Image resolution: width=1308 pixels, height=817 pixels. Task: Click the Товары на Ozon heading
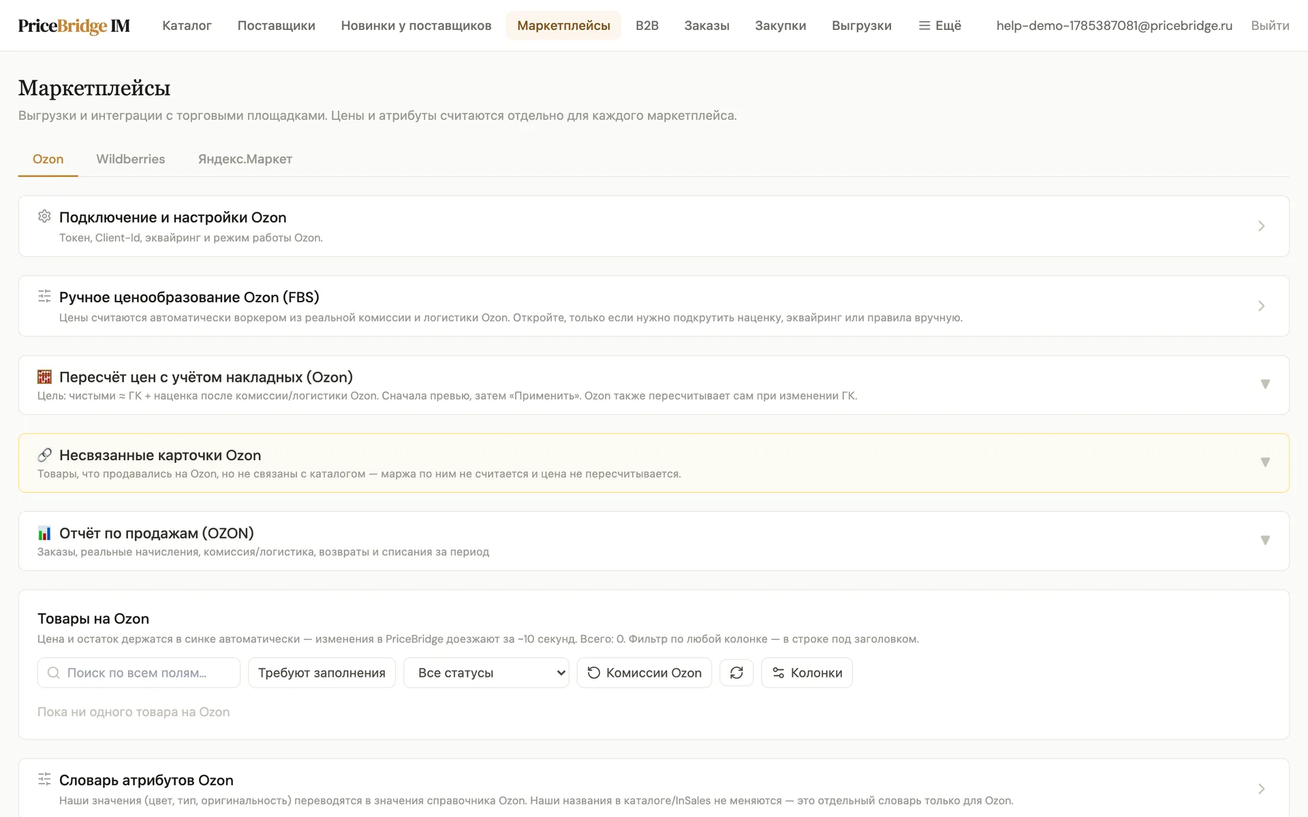(93, 619)
